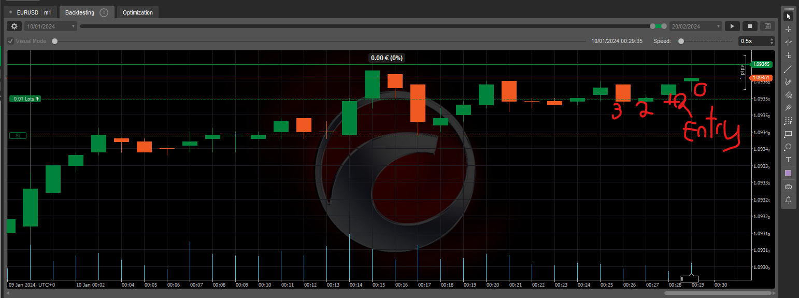Select the Fibonacci retracement tool
799x298 pixels.
[x=788, y=121]
